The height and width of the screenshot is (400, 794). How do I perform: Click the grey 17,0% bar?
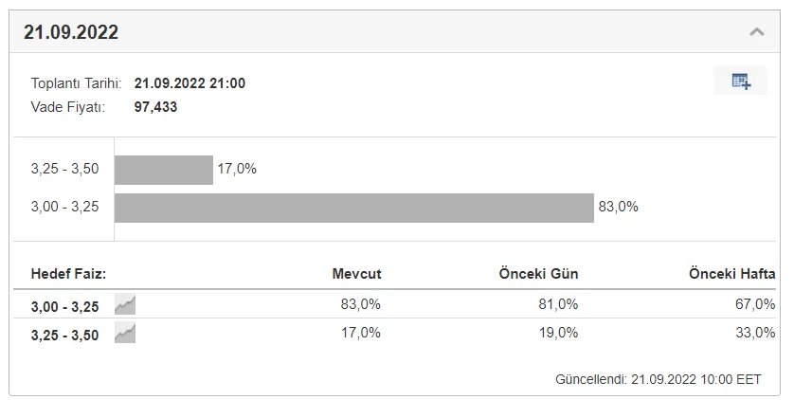164,170
